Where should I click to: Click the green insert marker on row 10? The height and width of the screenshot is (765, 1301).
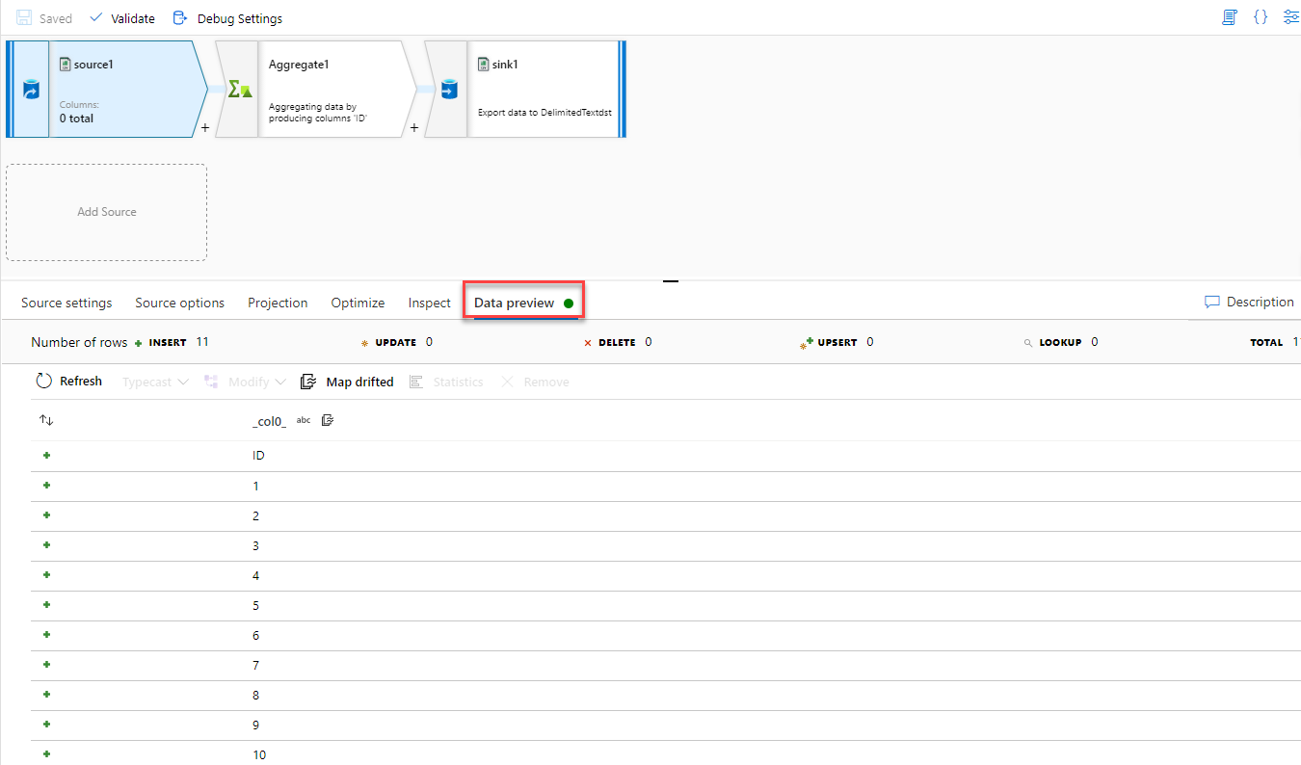(x=46, y=754)
